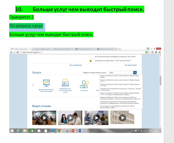
Task: Bookmark the page with the star icon
Action: [x=149, y=52]
